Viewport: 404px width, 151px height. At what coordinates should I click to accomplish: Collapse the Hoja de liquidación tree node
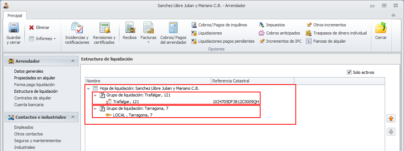point(89,89)
